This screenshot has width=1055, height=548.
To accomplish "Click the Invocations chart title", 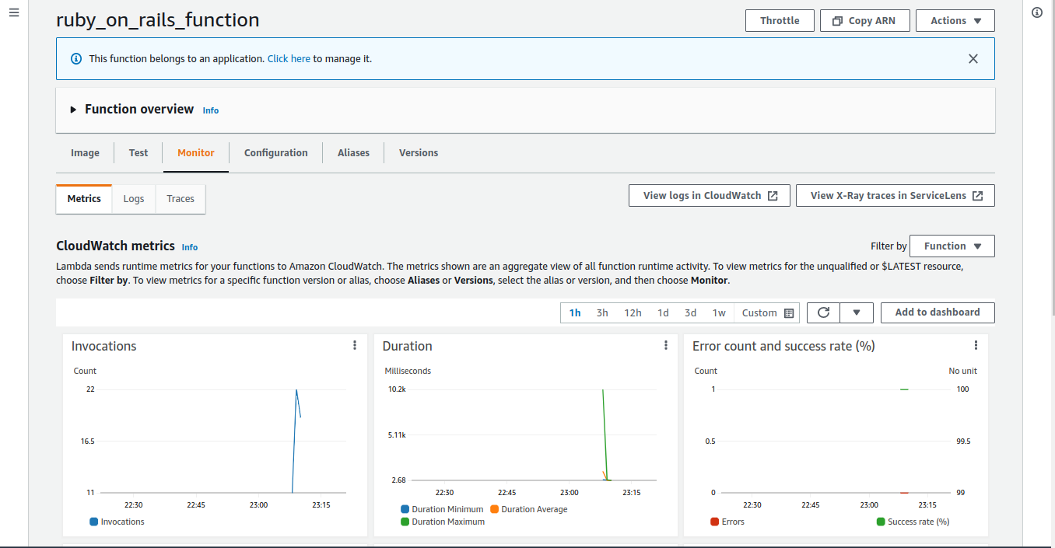I will (103, 346).
